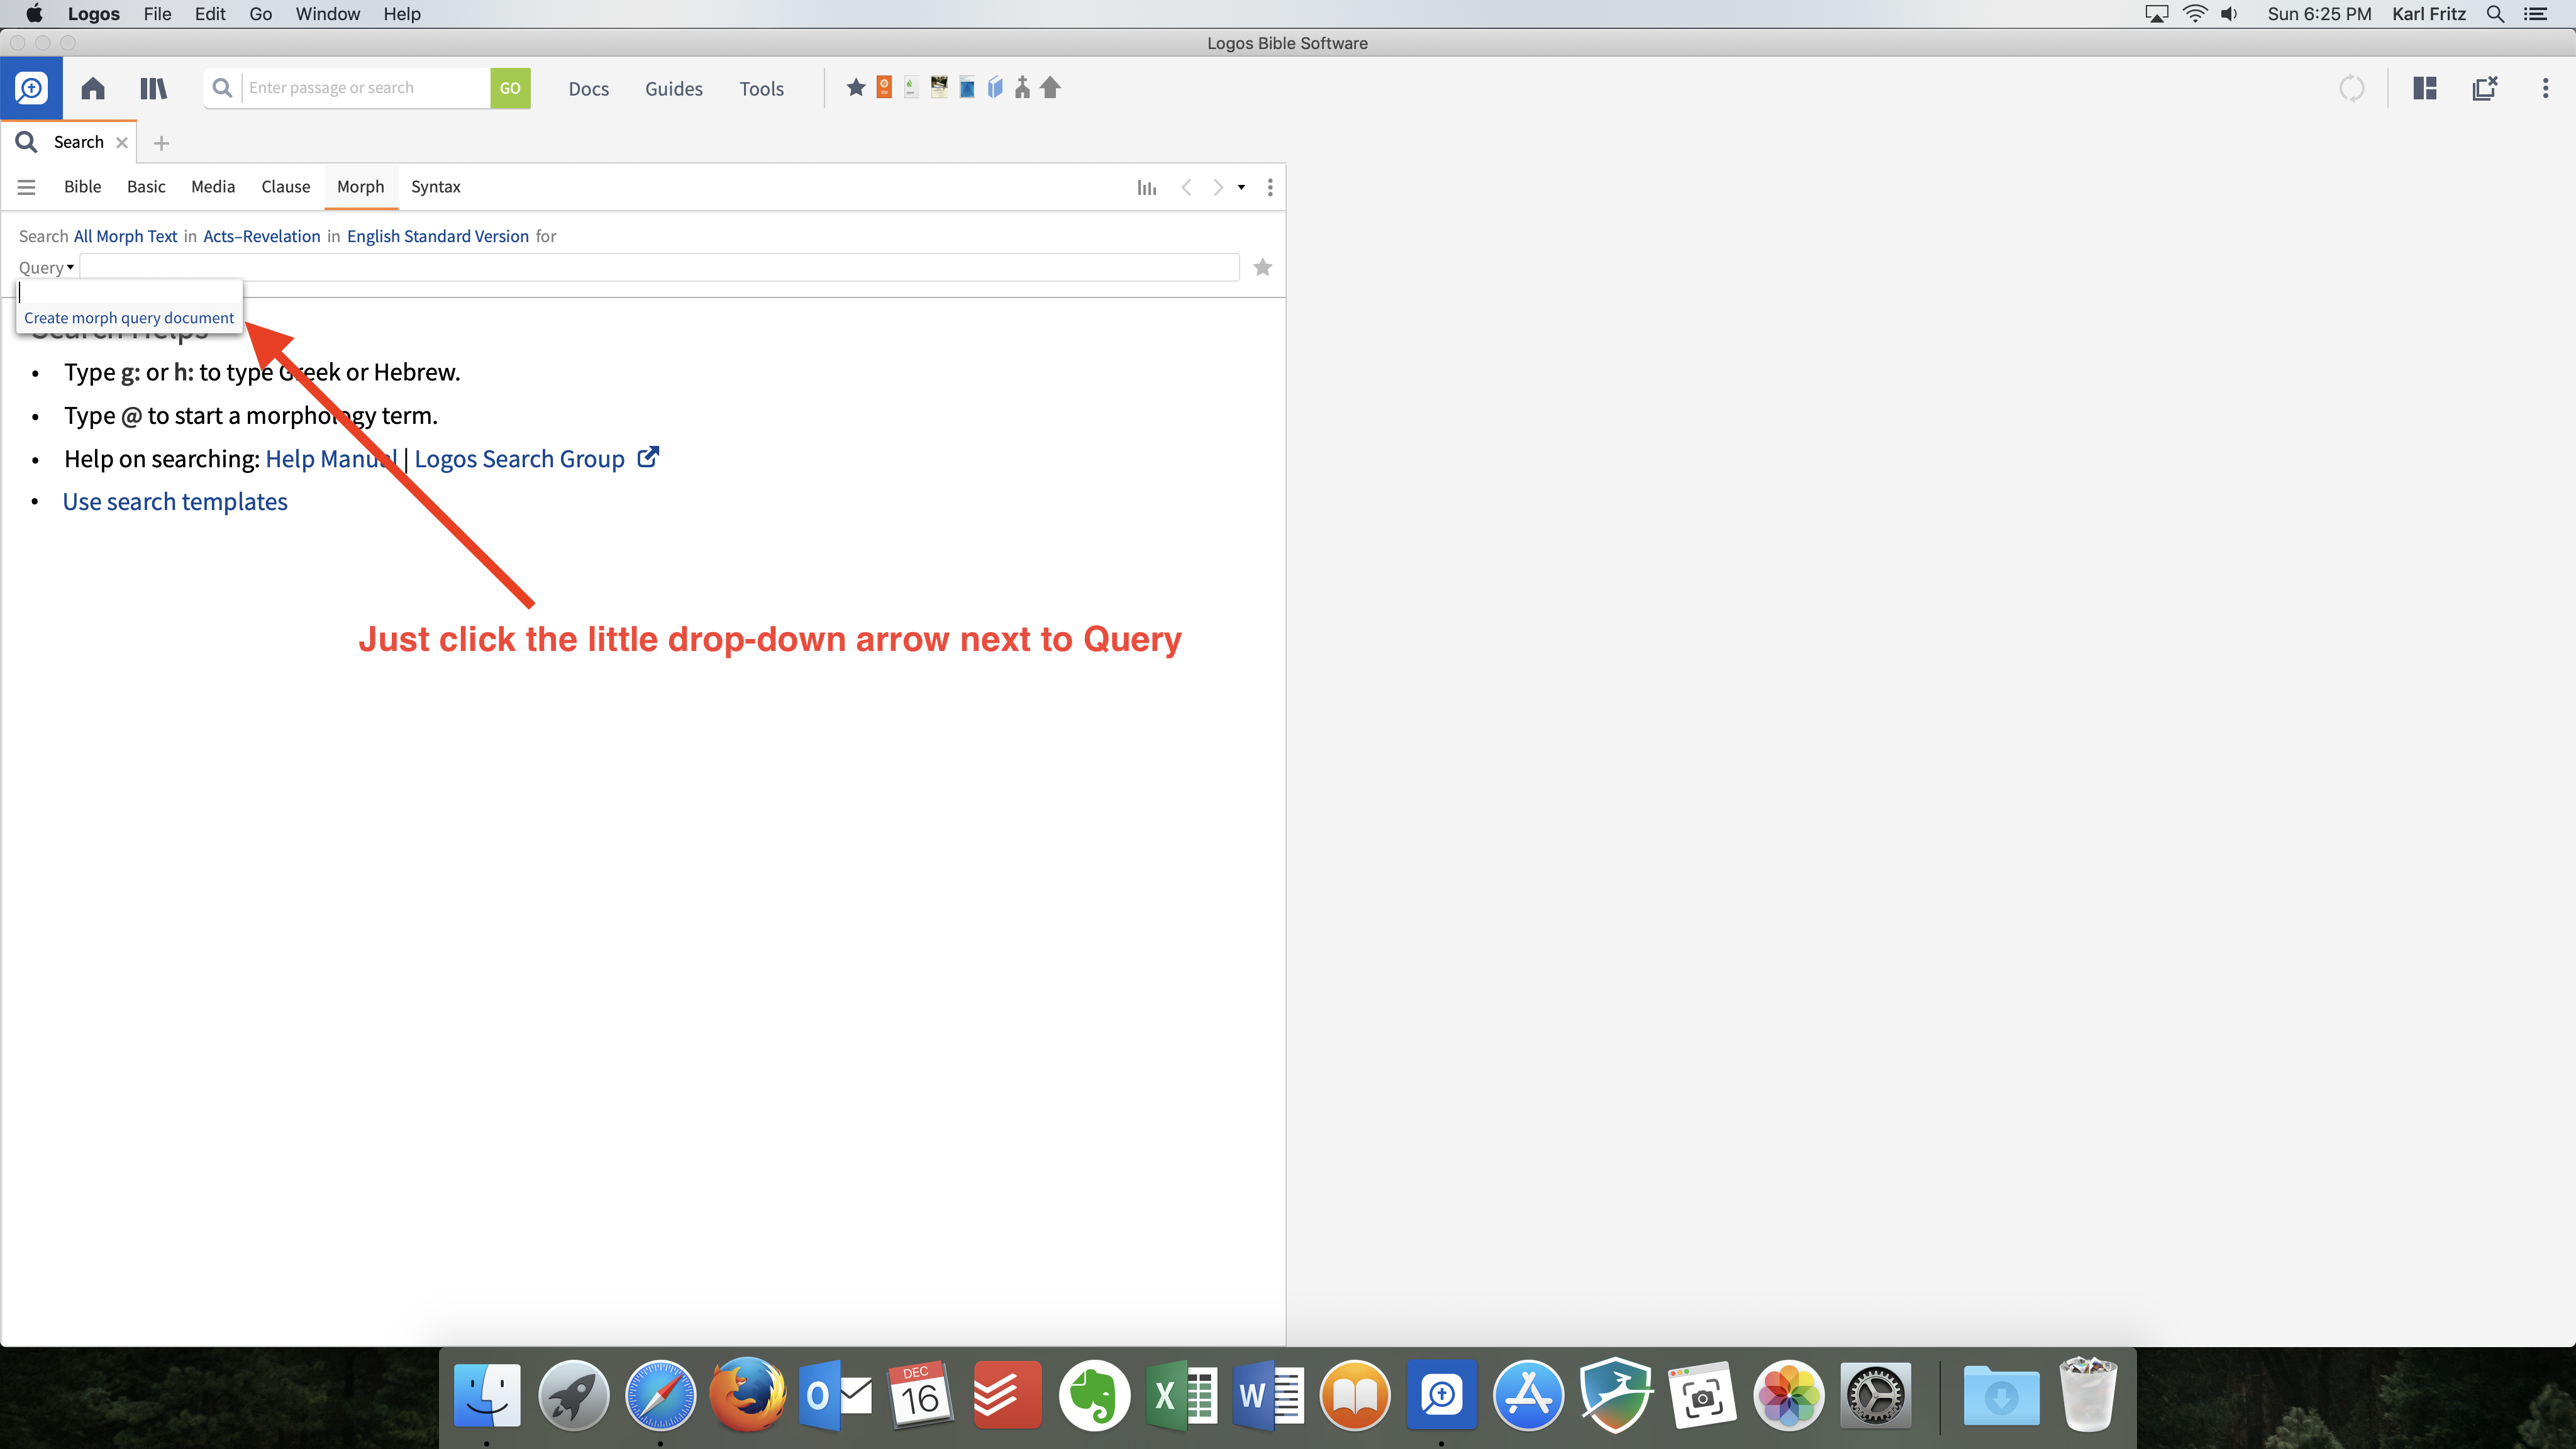The width and height of the screenshot is (2576, 1449).
Task: Expand the Query drop-down arrow
Action: (x=70, y=268)
